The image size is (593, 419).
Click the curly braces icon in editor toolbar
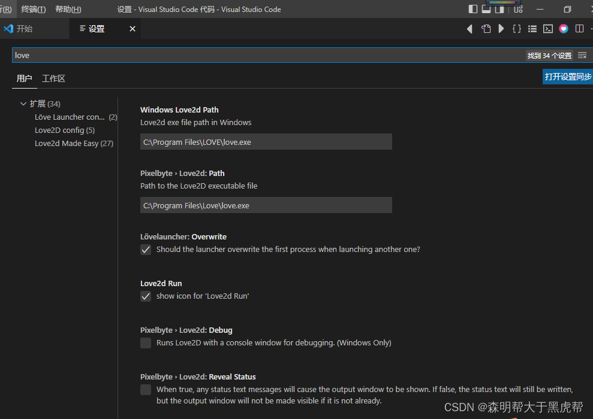point(516,29)
